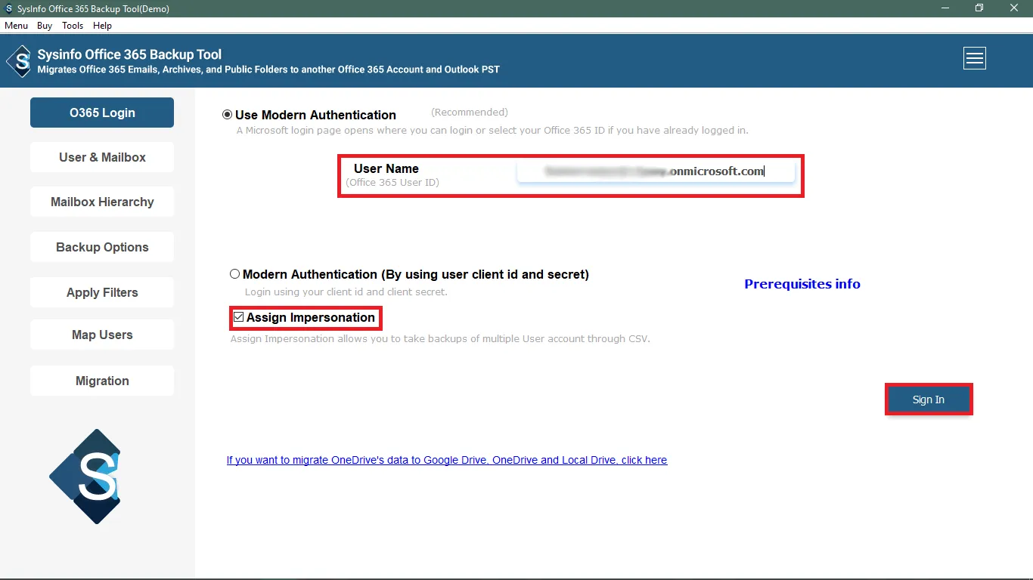Image resolution: width=1033 pixels, height=580 pixels.
Task: Click the OneDrive migration hyperlink
Action: (446, 460)
